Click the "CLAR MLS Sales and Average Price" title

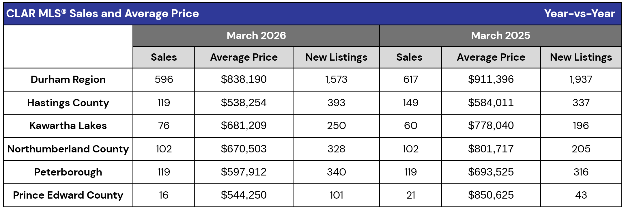(x=102, y=14)
